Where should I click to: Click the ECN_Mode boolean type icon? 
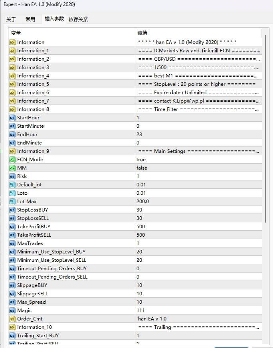(12, 160)
